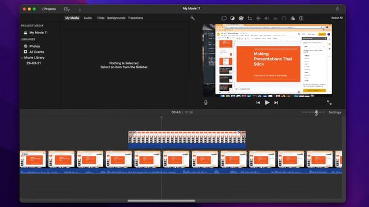Screen dimensions: 369x207
Task: Collapse the iMovie Library disclosure arrow
Action: [x=22, y=57]
